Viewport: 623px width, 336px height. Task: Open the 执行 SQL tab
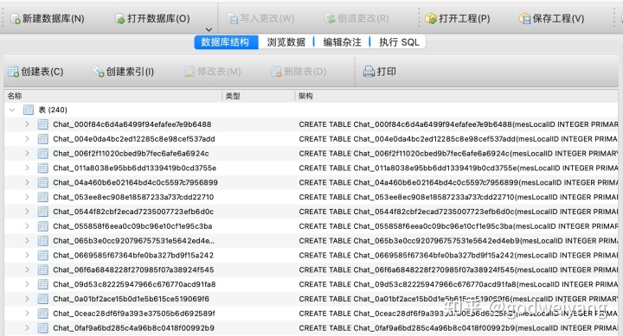399,42
